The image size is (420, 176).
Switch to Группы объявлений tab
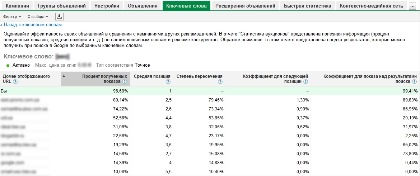point(62,6)
